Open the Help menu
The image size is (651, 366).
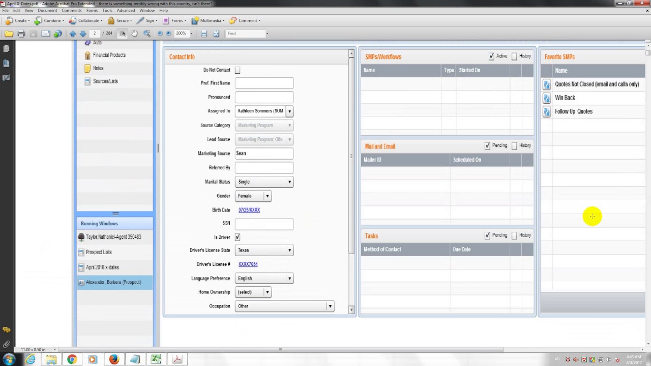coord(163,10)
